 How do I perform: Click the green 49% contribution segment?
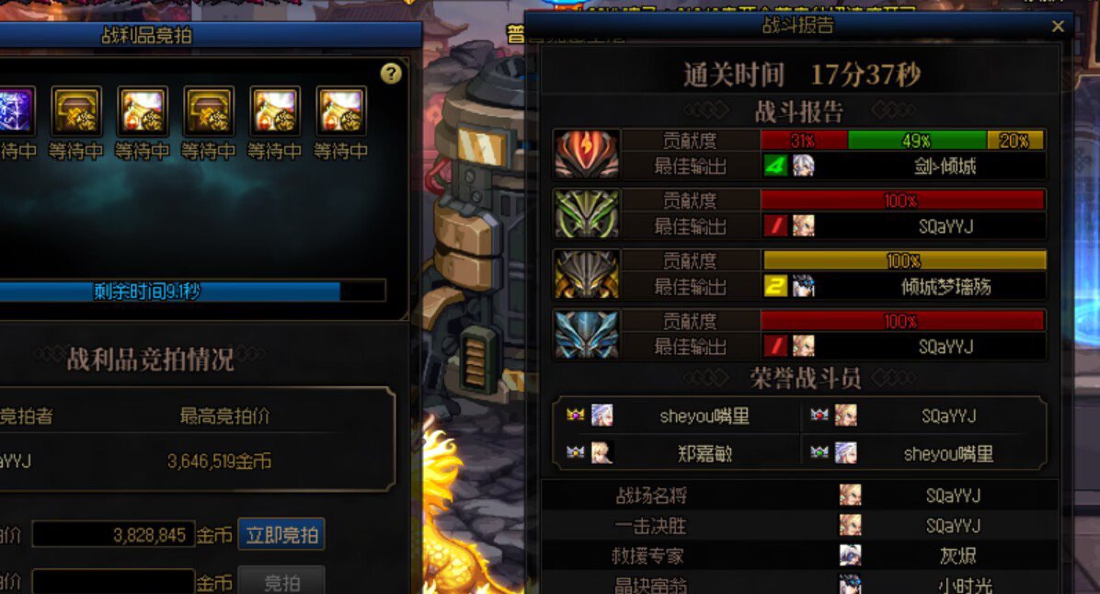917,141
